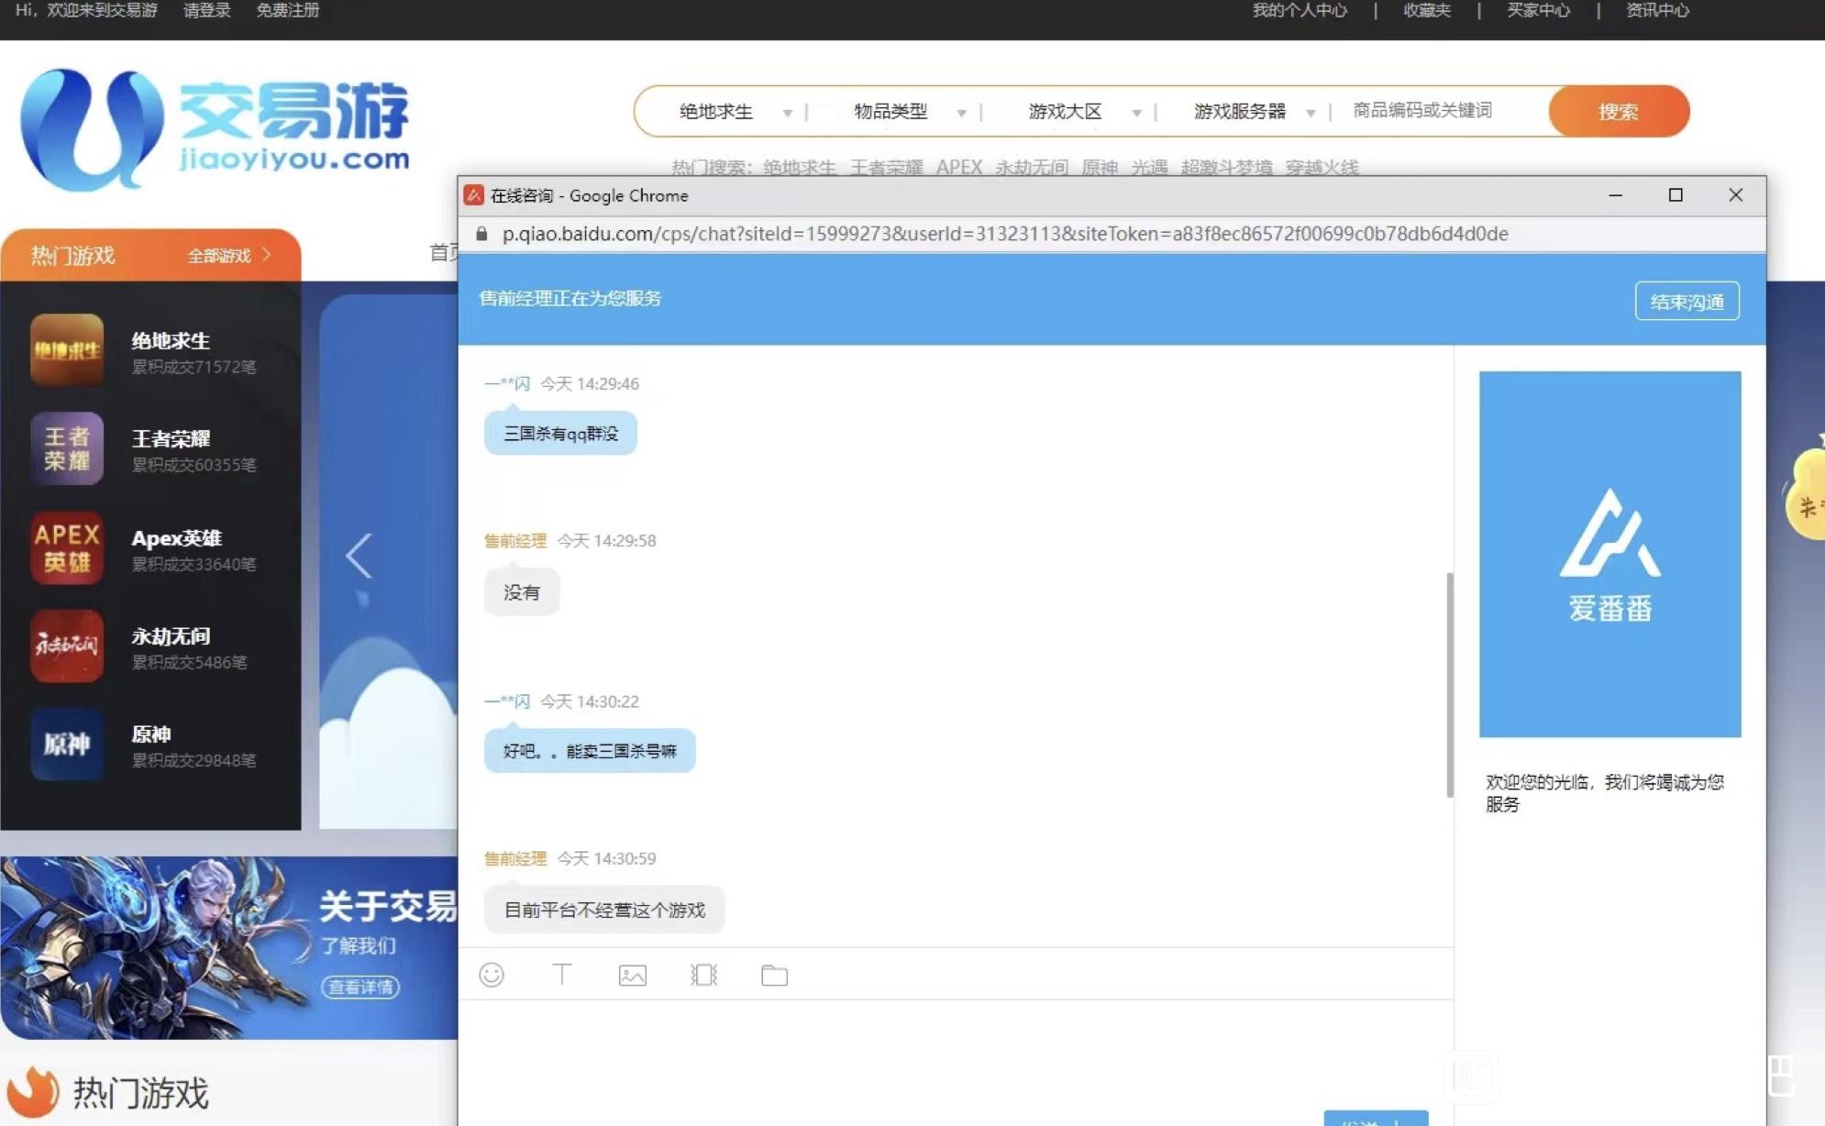Image resolution: width=1825 pixels, height=1126 pixels.
Task: Open the 游戏大区 dropdown
Action: [x=1082, y=112]
